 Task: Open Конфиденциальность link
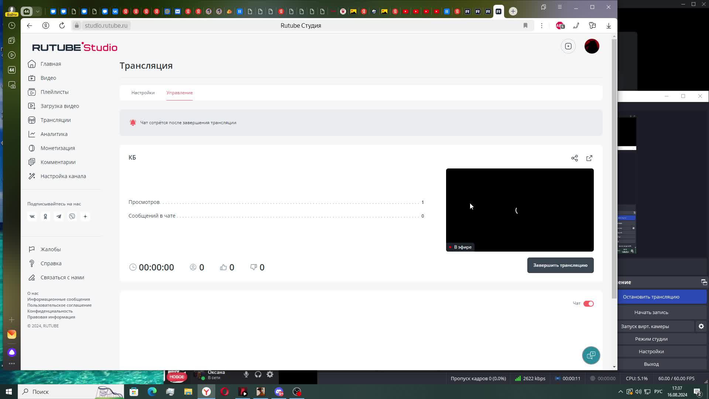[50, 311]
